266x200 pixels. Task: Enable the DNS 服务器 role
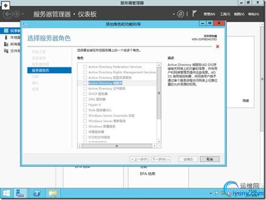point(85,99)
